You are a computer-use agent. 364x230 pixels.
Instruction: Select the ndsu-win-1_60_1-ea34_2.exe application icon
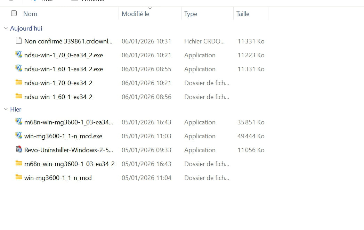19,69
